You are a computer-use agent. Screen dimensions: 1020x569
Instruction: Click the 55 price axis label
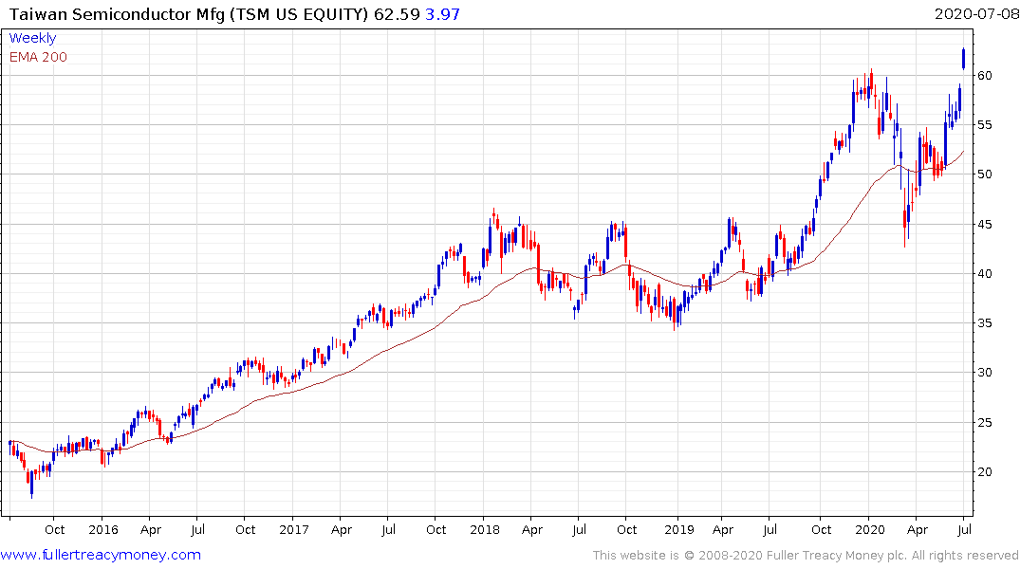point(985,125)
